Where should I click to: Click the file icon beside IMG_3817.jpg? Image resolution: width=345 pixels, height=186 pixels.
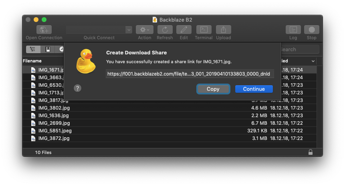click(x=33, y=100)
